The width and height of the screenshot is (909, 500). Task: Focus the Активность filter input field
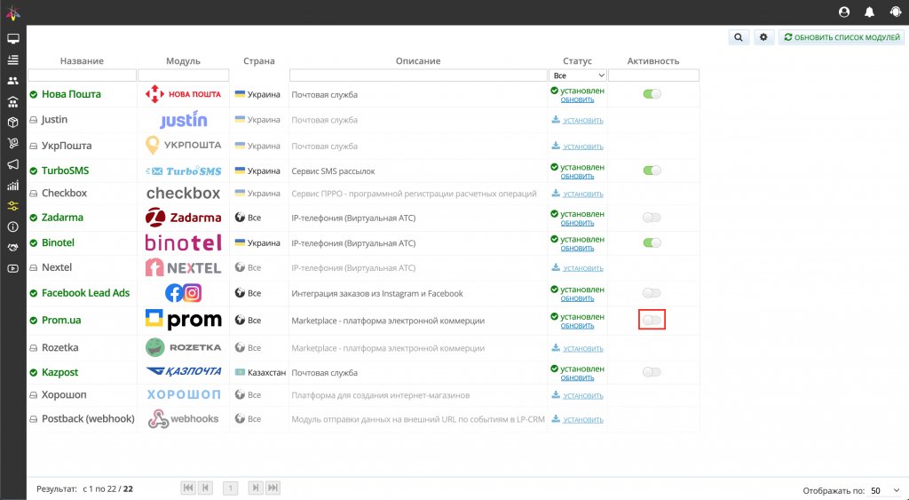tap(653, 75)
